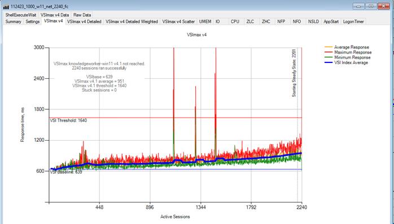This screenshot has height=224, width=394.
Task: Open the NFP tab
Action: [x=281, y=21]
